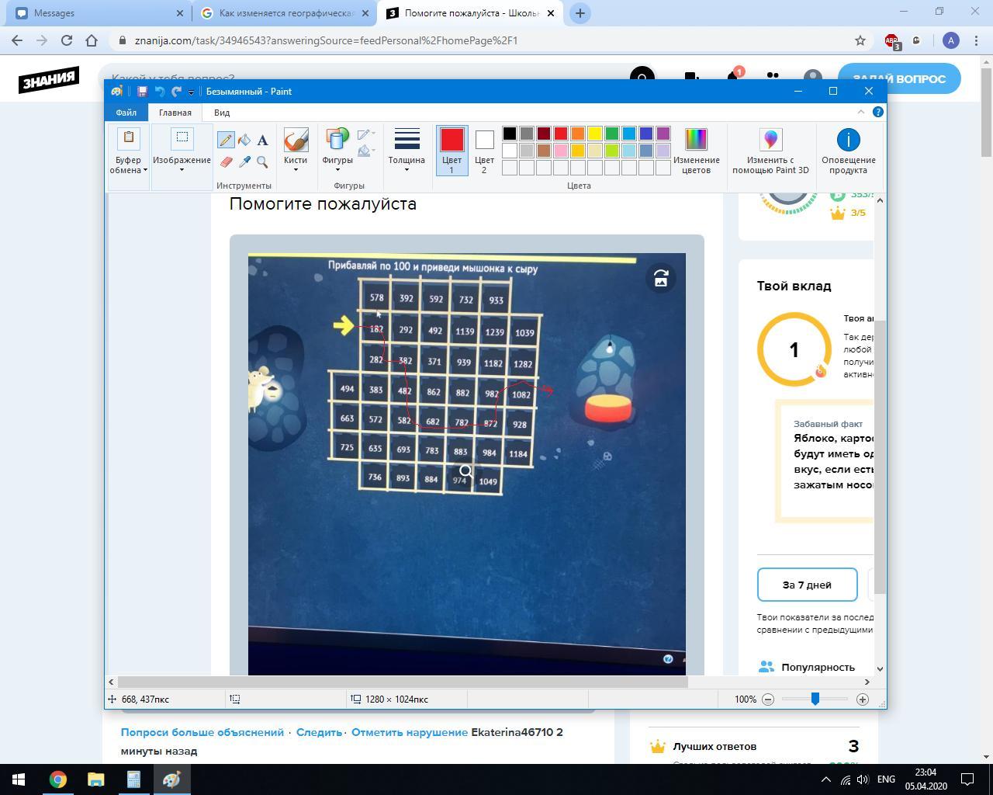
Task: Switch to the Главная ribbon tab
Action: click(x=175, y=113)
